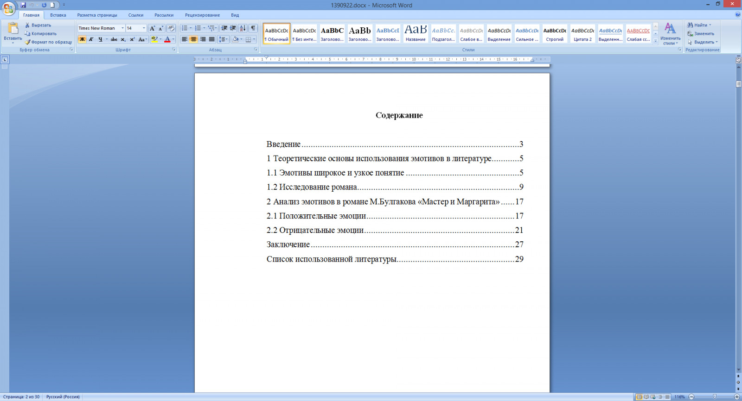Screen dimensions: 742x401
Task: Toggle strikethrough formatting
Action: pyautogui.click(x=114, y=39)
